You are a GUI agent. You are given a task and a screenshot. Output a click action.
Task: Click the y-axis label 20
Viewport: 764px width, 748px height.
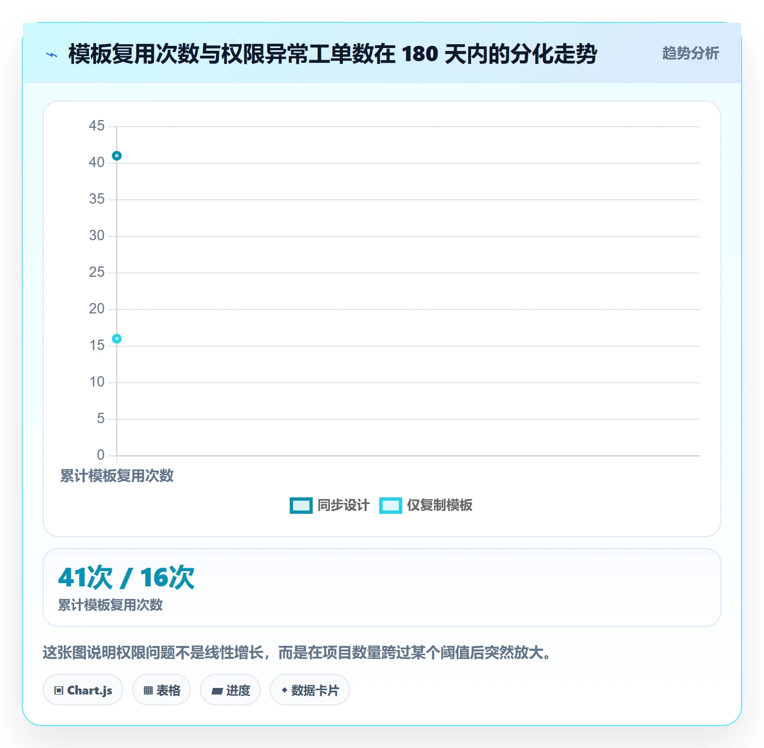(97, 309)
